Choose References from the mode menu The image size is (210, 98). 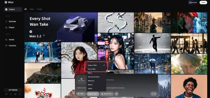click(96, 81)
